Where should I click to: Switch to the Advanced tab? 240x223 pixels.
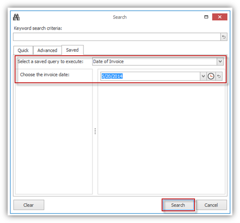tap(47, 50)
